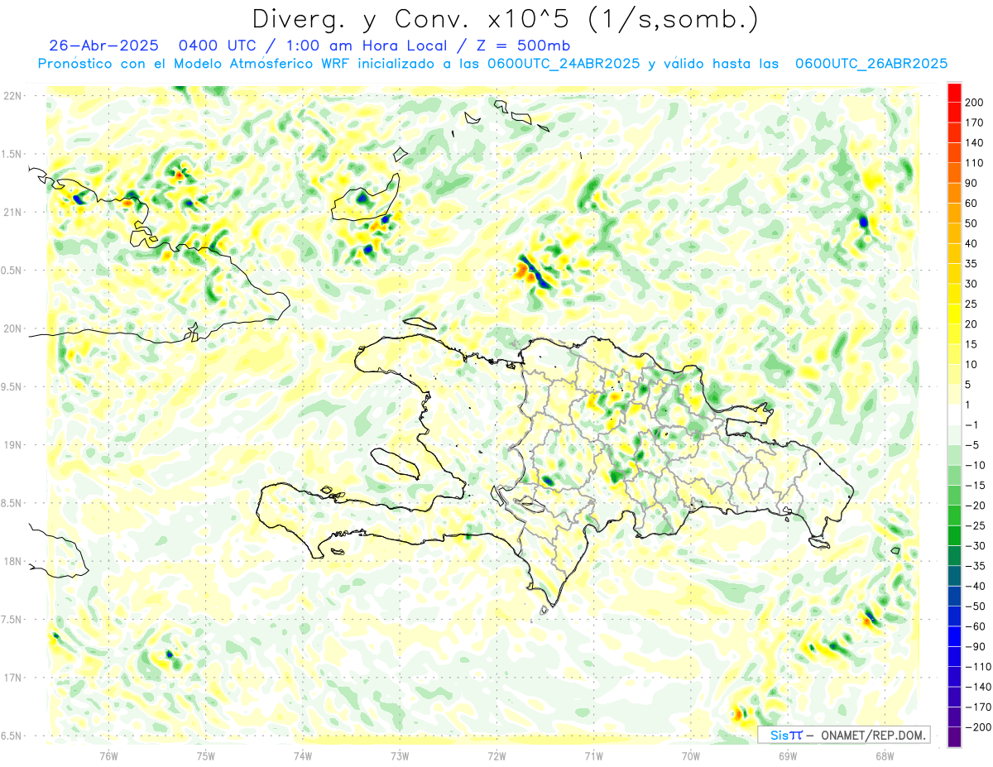Click the '-30' color bar value
This screenshot has width=993, height=767.
[974, 545]
